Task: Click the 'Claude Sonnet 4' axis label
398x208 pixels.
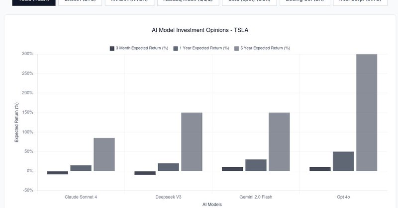Action: (x=81, y=197)
